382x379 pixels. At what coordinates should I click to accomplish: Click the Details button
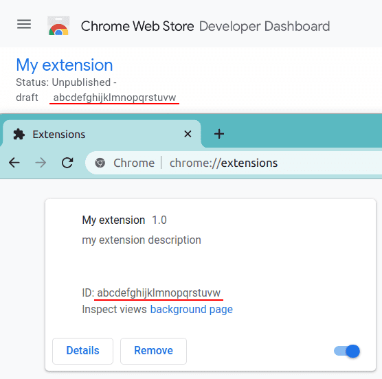click(x=83, y=351)
